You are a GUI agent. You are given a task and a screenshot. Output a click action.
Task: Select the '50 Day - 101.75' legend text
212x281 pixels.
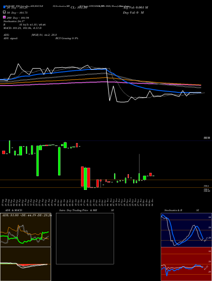17,13
